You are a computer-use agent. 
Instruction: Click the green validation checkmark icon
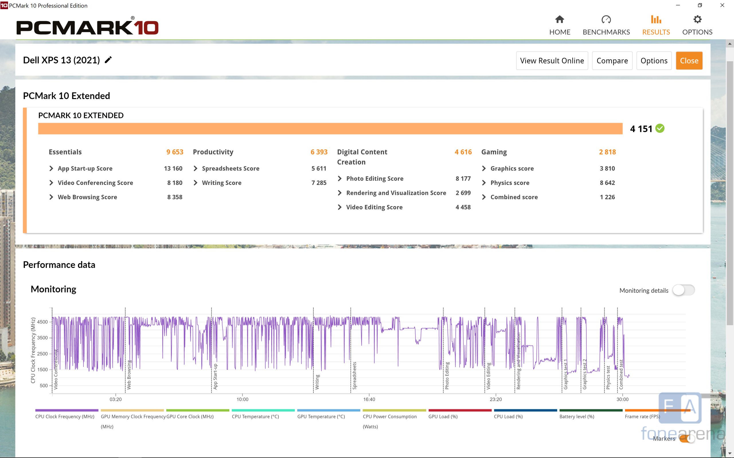660,129
